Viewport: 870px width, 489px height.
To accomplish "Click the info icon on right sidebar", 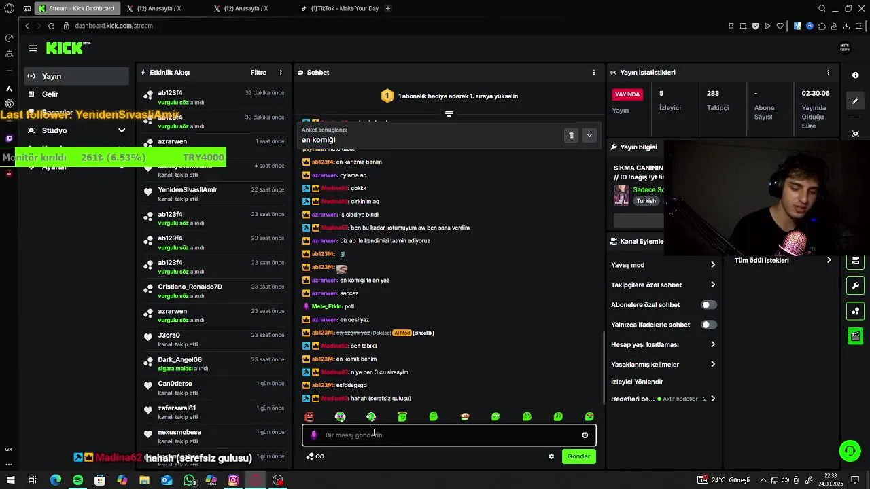I will click(x=856, y=75).
